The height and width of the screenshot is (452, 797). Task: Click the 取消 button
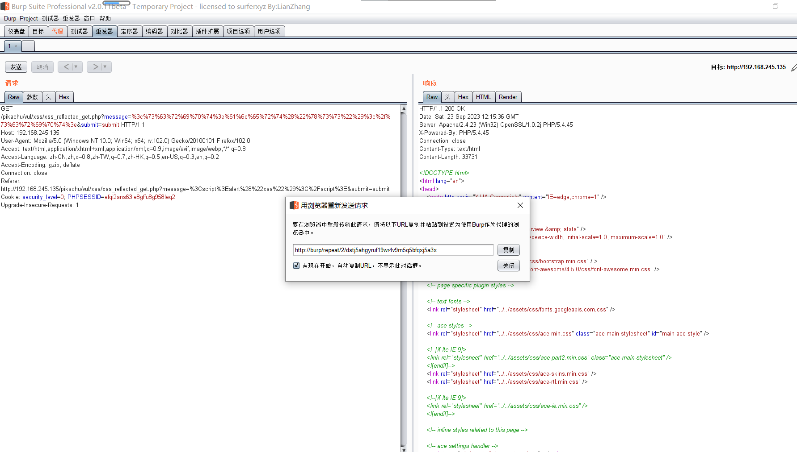[x=42, y=67]
